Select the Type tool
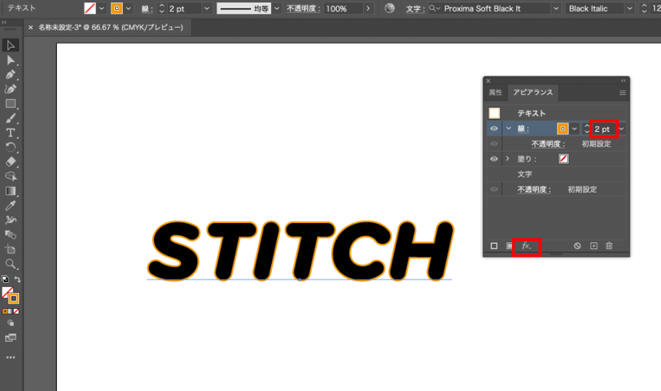Viewport: 661px width, 391px height. pos(11,133)
